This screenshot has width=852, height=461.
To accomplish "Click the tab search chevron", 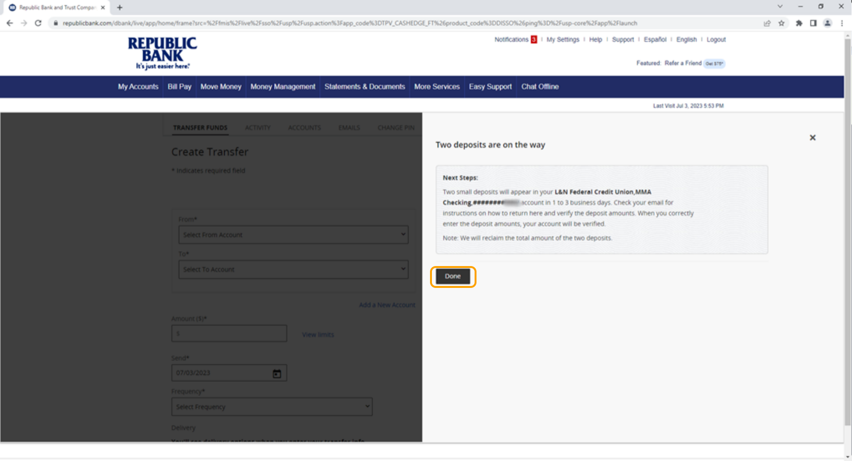I will [780, 7].
